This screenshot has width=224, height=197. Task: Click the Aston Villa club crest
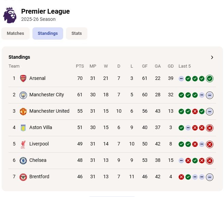pos(23,127)
